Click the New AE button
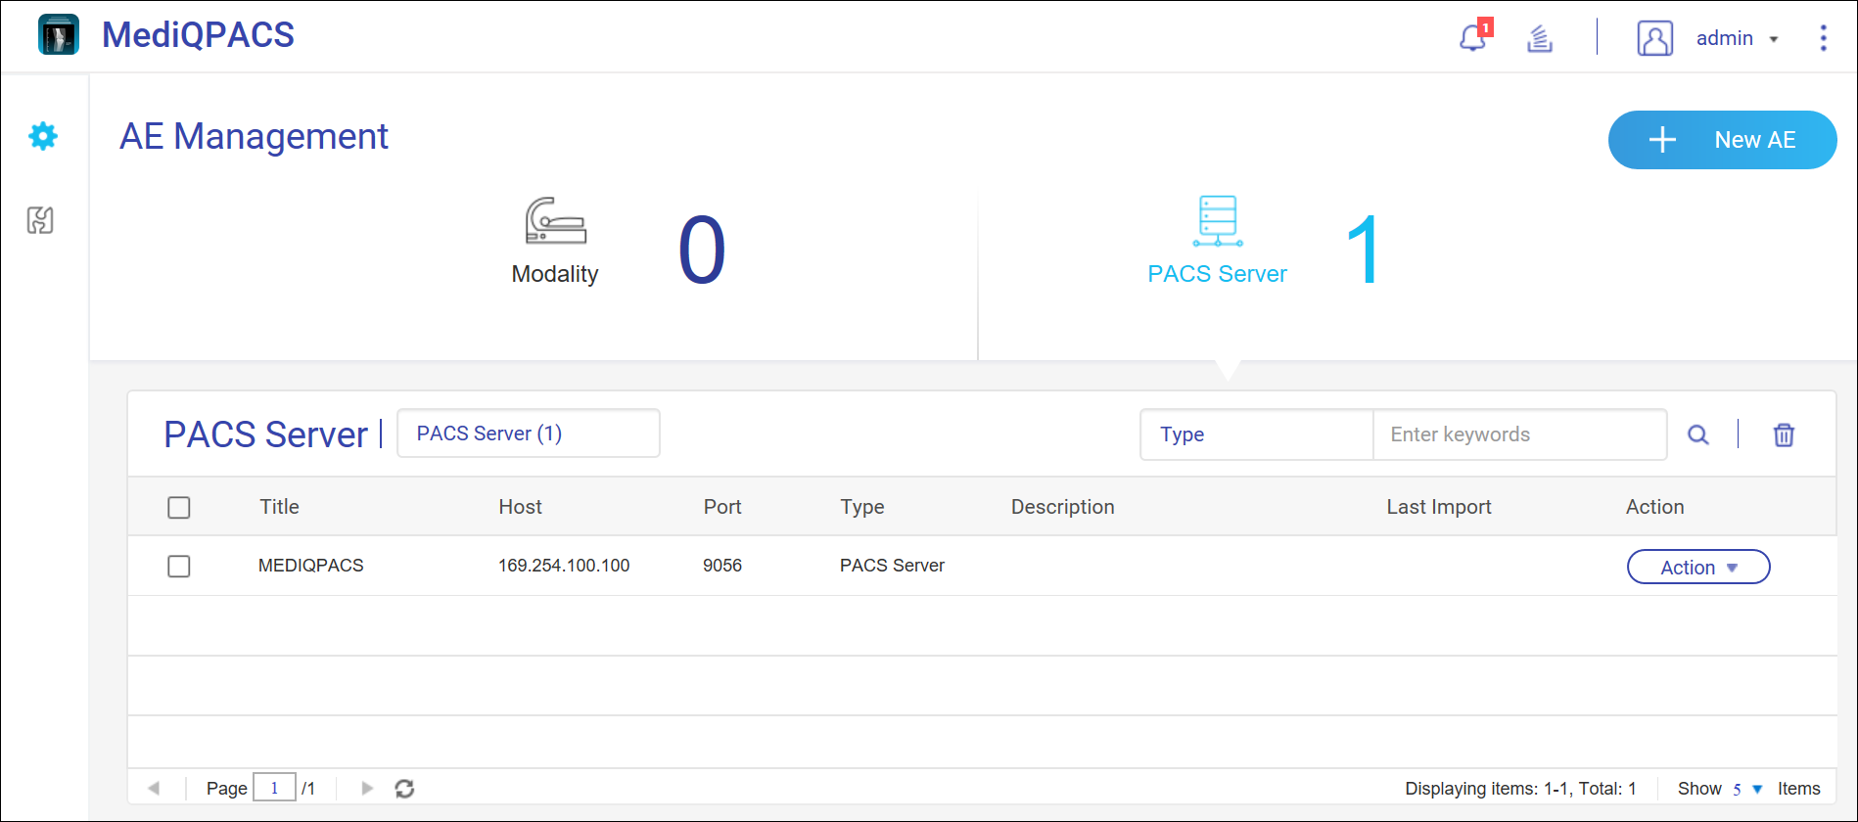Image resolution: width=1858 pixels, height=822 pixels. [1722, 140]
